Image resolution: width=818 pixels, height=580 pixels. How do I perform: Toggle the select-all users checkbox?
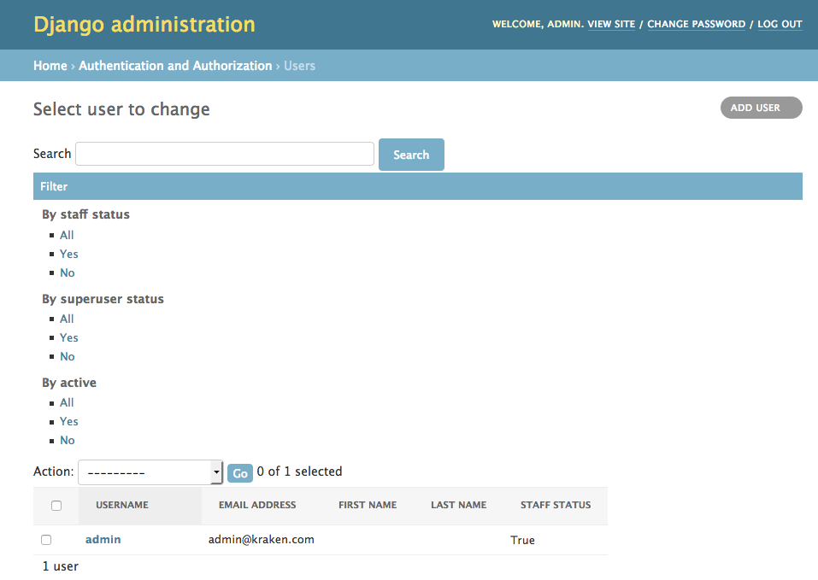click(56, 506)
